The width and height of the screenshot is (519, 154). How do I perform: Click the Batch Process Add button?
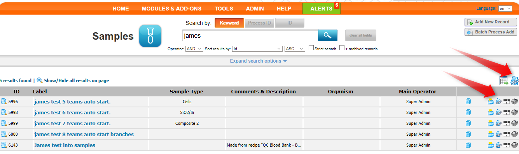(491, 32)
